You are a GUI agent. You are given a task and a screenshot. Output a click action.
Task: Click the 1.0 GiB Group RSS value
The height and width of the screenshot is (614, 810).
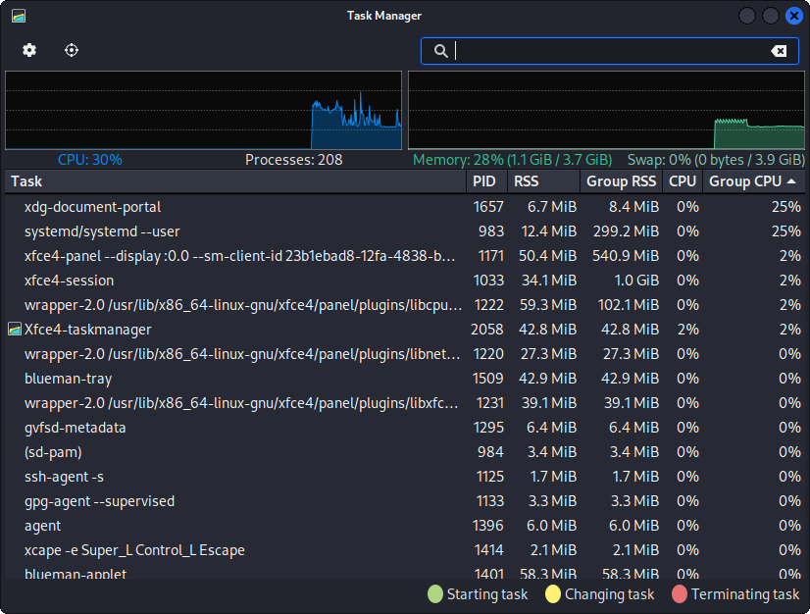coord(636,281)
